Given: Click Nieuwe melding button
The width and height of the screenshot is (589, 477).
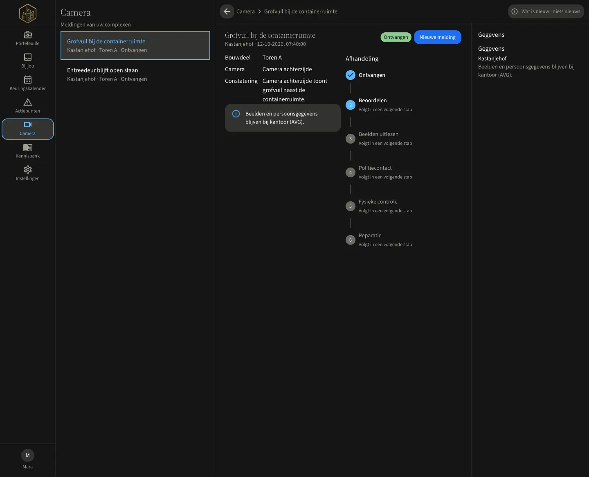Looking at the screenshot, I should pos(438,37).
